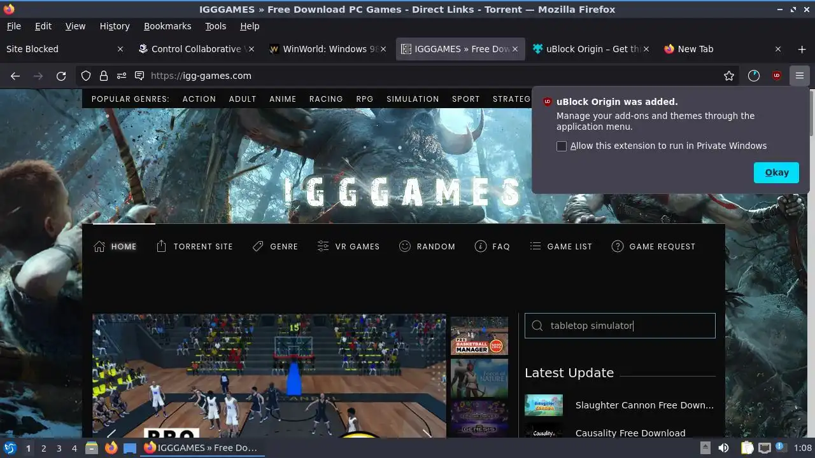Open Slaughter Cannon Free Download link
815x458 pixels.
pyautogui.click(x=644, y=405)
